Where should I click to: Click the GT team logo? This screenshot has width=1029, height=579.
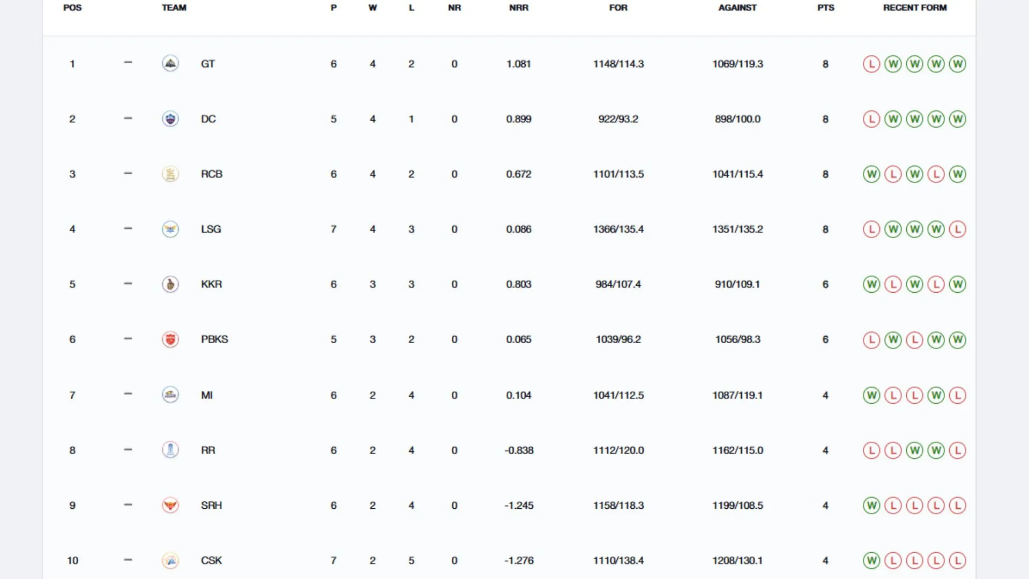(170, 64)
